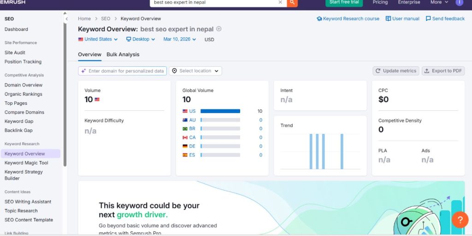Click the Update metrics refresh icon
The height and width of the screenshot is (236, 472).
378,71
